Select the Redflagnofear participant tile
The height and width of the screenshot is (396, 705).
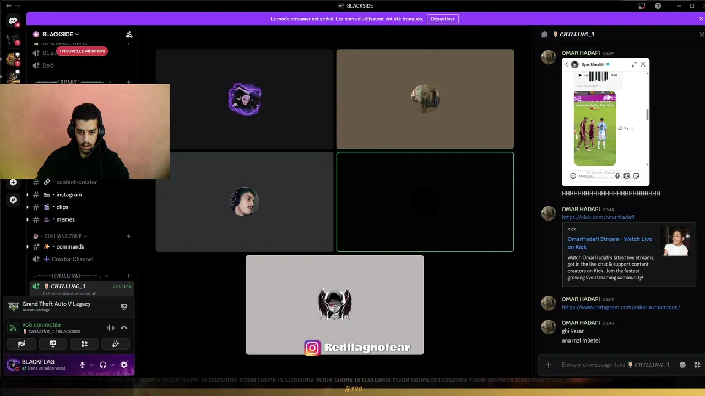pos(335,305)
